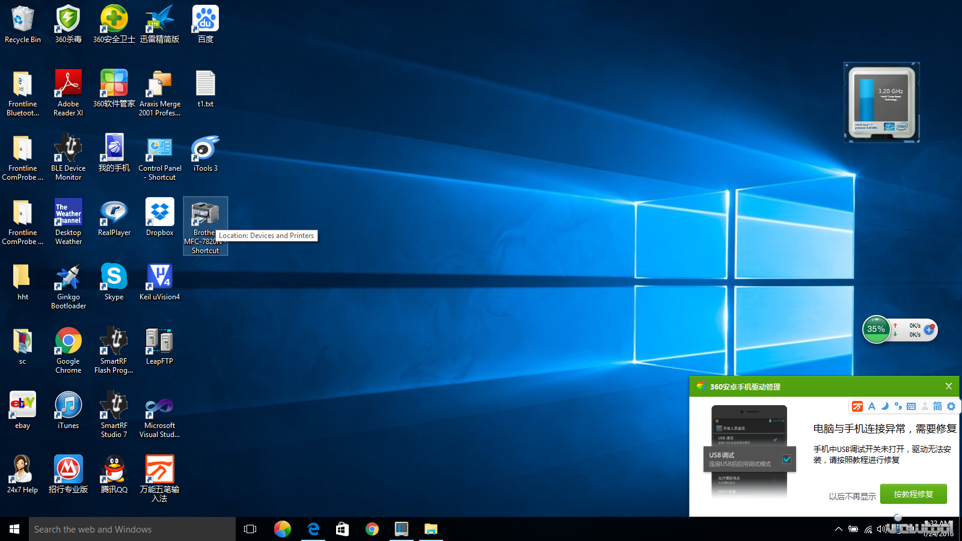This screenshot has width=962, height=541.
Task: Open SmartRF Flash Programmer icon
Action: [114, 350]
